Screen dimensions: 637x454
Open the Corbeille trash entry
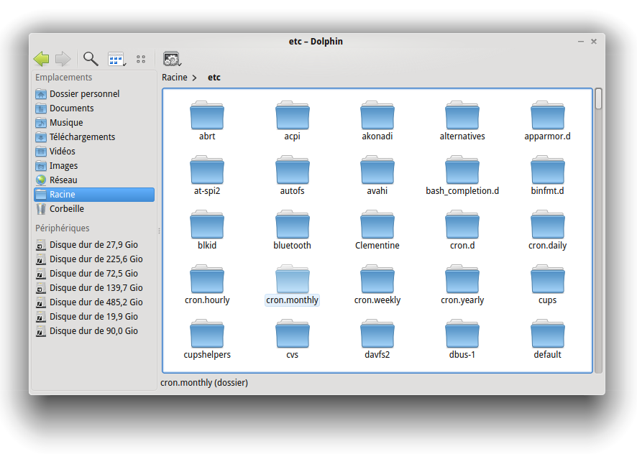(66, 209)
